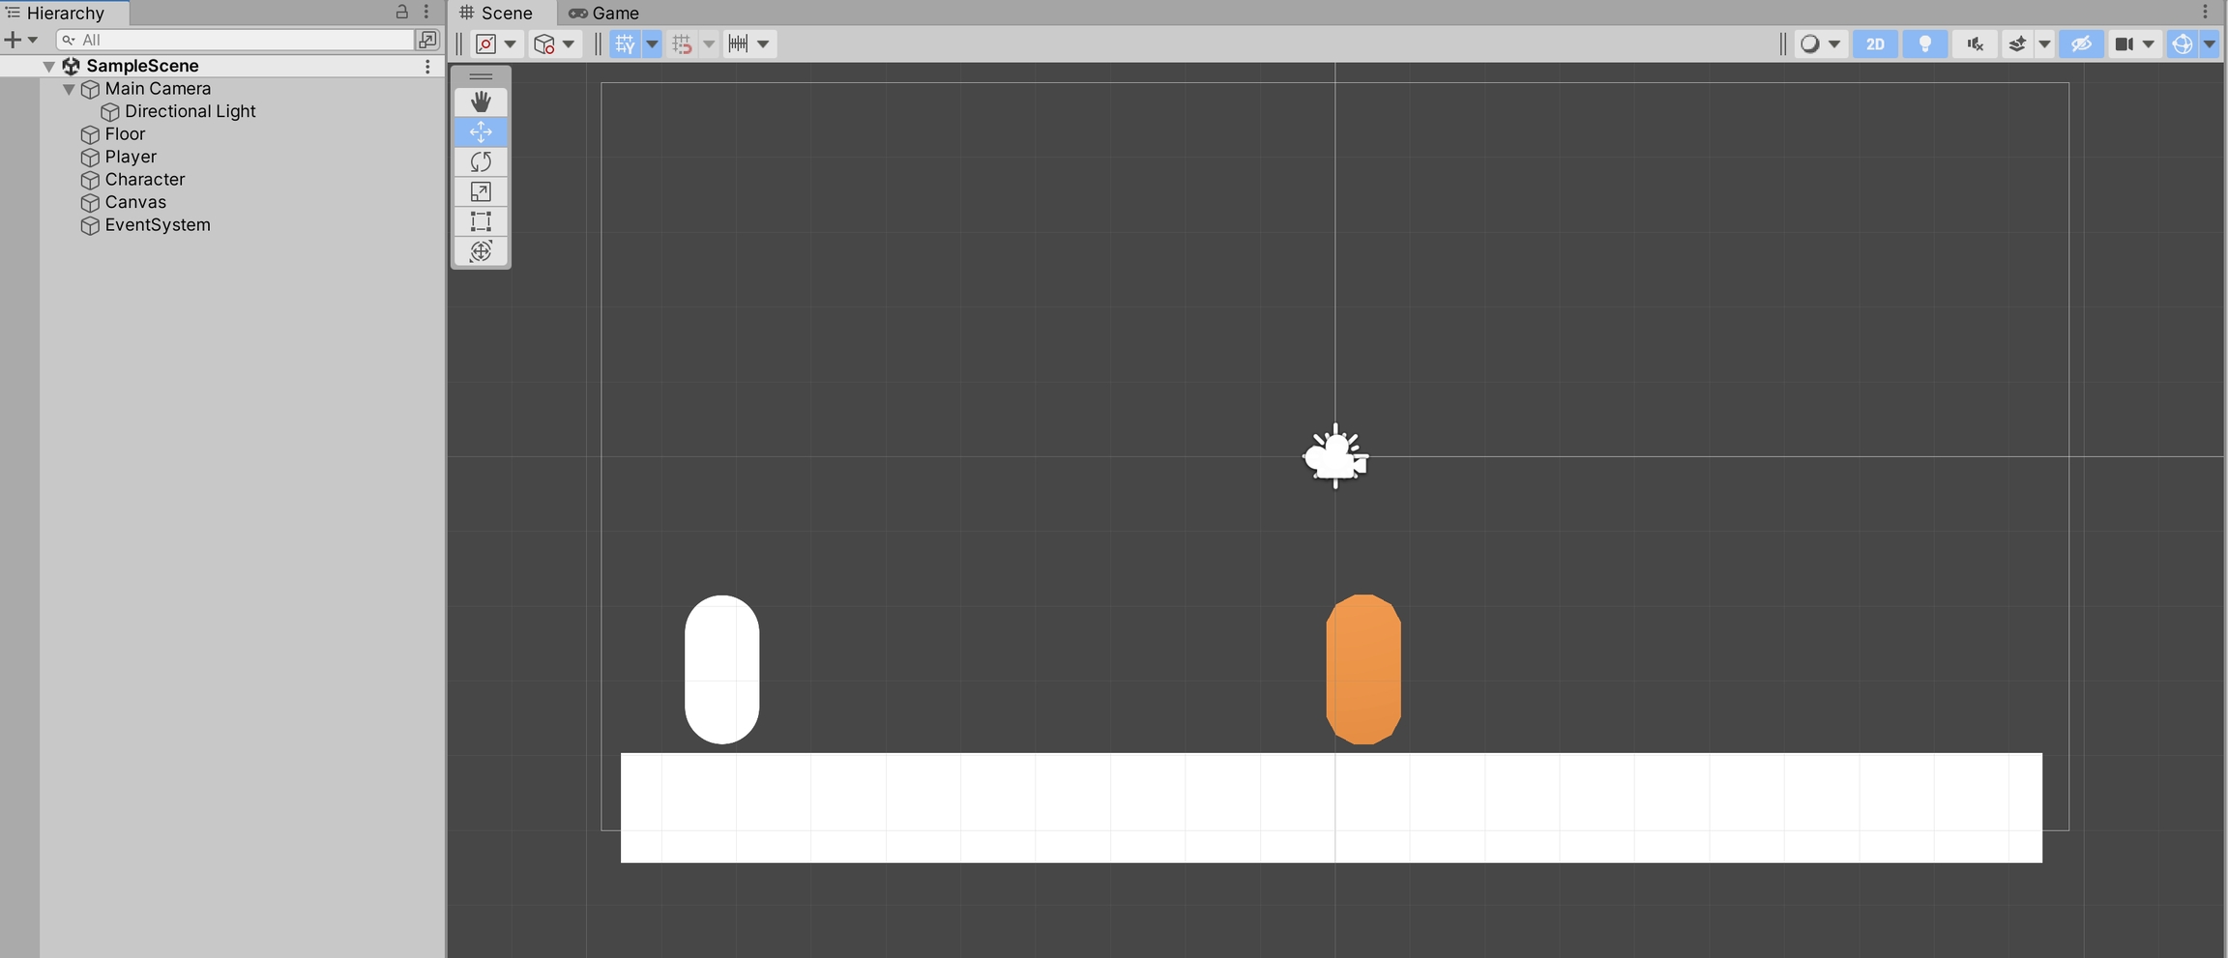
Task: Select the Rotate tool
Action: click(x=481, y=161)
